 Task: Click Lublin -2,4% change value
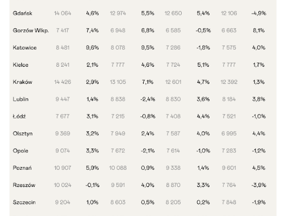pos(148,99)
